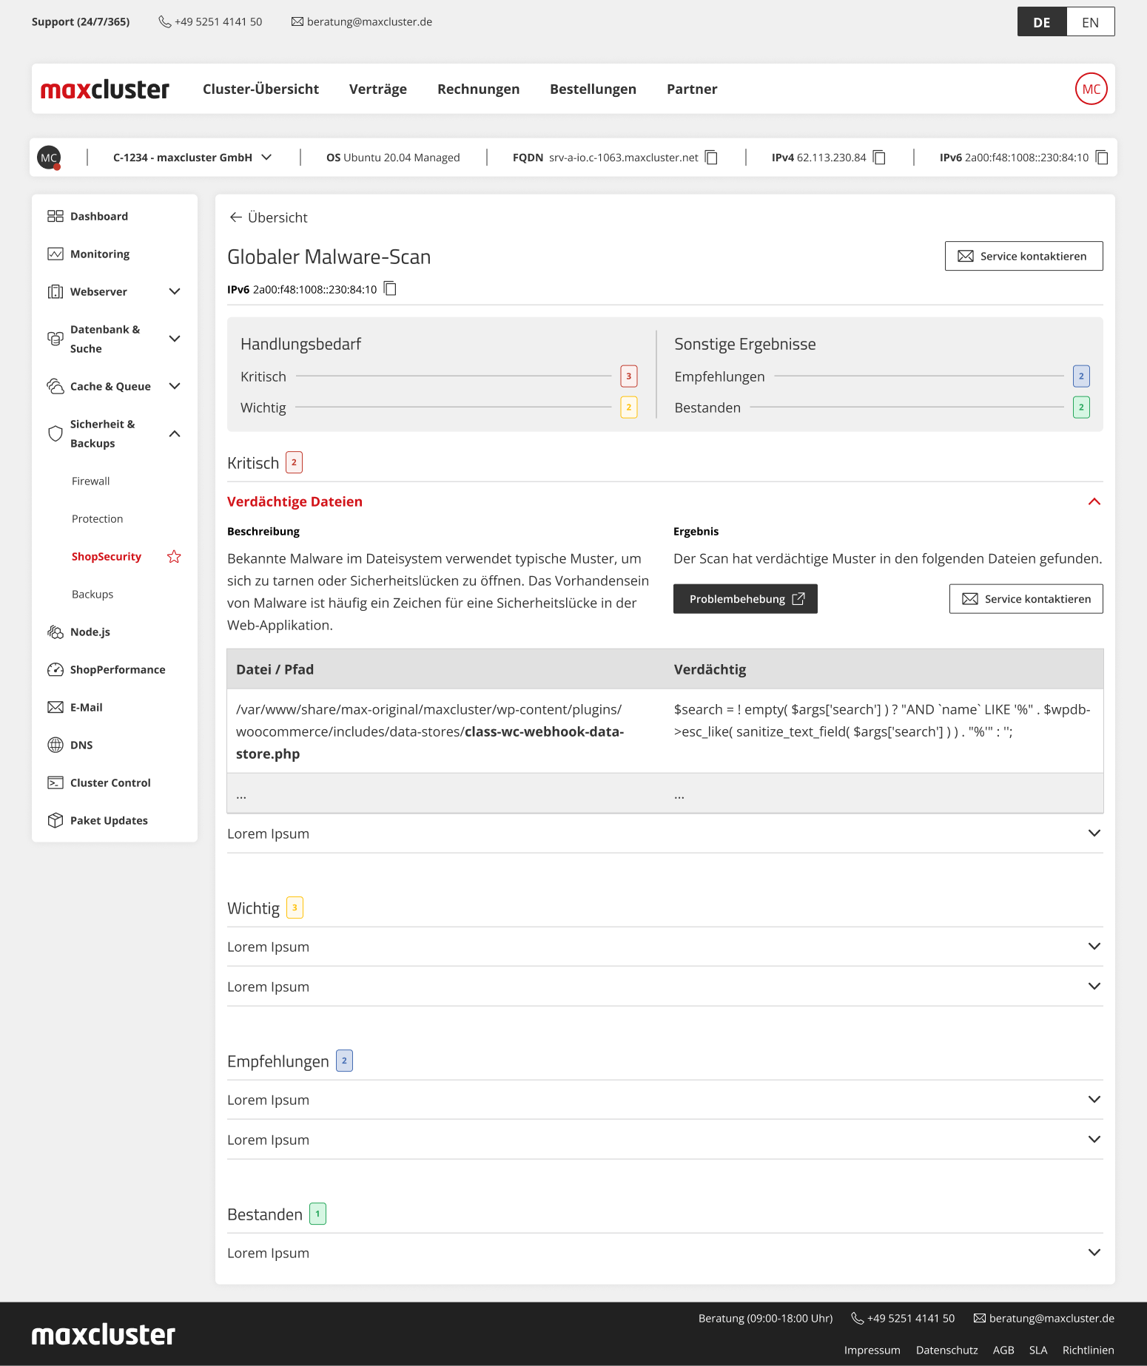
Task: Click the red Kritisch count badge in Handlungsbedarf
Action: (628, 376)
